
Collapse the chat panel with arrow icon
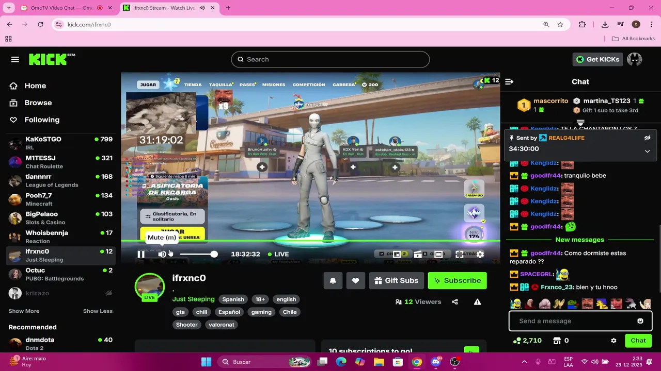click(x=509, y=81)
